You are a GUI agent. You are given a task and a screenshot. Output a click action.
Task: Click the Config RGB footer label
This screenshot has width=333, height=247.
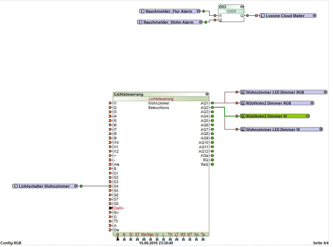point(11,243)
